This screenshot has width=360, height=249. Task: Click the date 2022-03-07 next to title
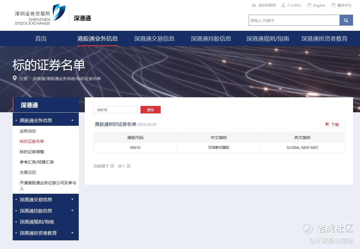coord(147,125)
